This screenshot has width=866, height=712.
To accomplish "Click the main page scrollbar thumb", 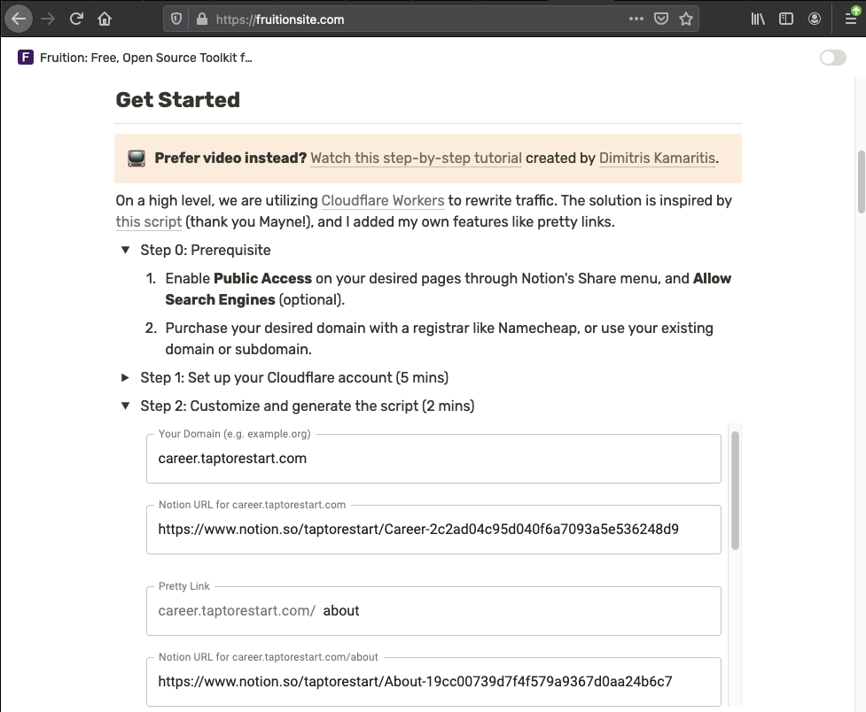I will (861, 182).
